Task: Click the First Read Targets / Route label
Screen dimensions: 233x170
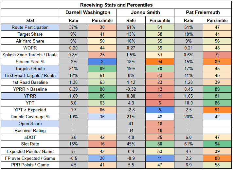Action: coord(30,75)
